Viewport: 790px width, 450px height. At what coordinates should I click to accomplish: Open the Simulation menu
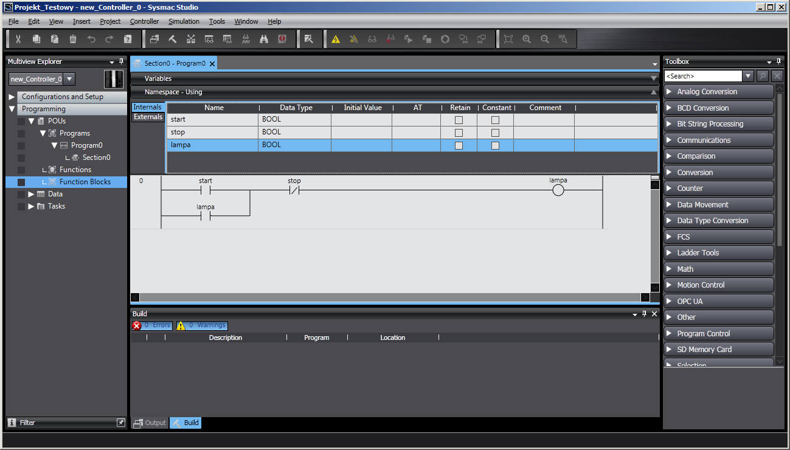point(184,21)
